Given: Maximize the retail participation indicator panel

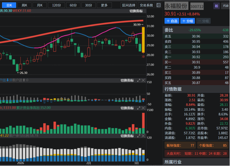Looking at the screenshot, I should click(x=139, y=136).
